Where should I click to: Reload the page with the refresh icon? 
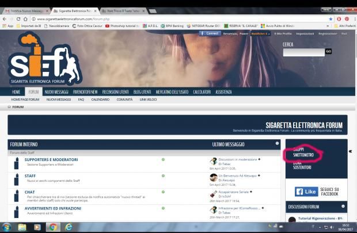[18, 19]
